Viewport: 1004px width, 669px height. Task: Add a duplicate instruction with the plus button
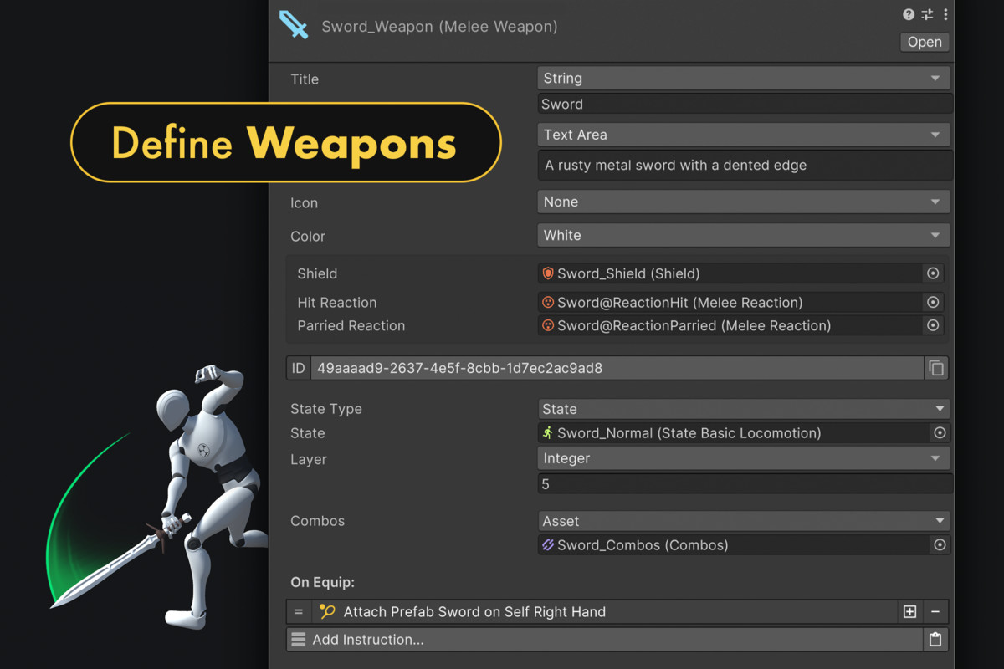909,611
